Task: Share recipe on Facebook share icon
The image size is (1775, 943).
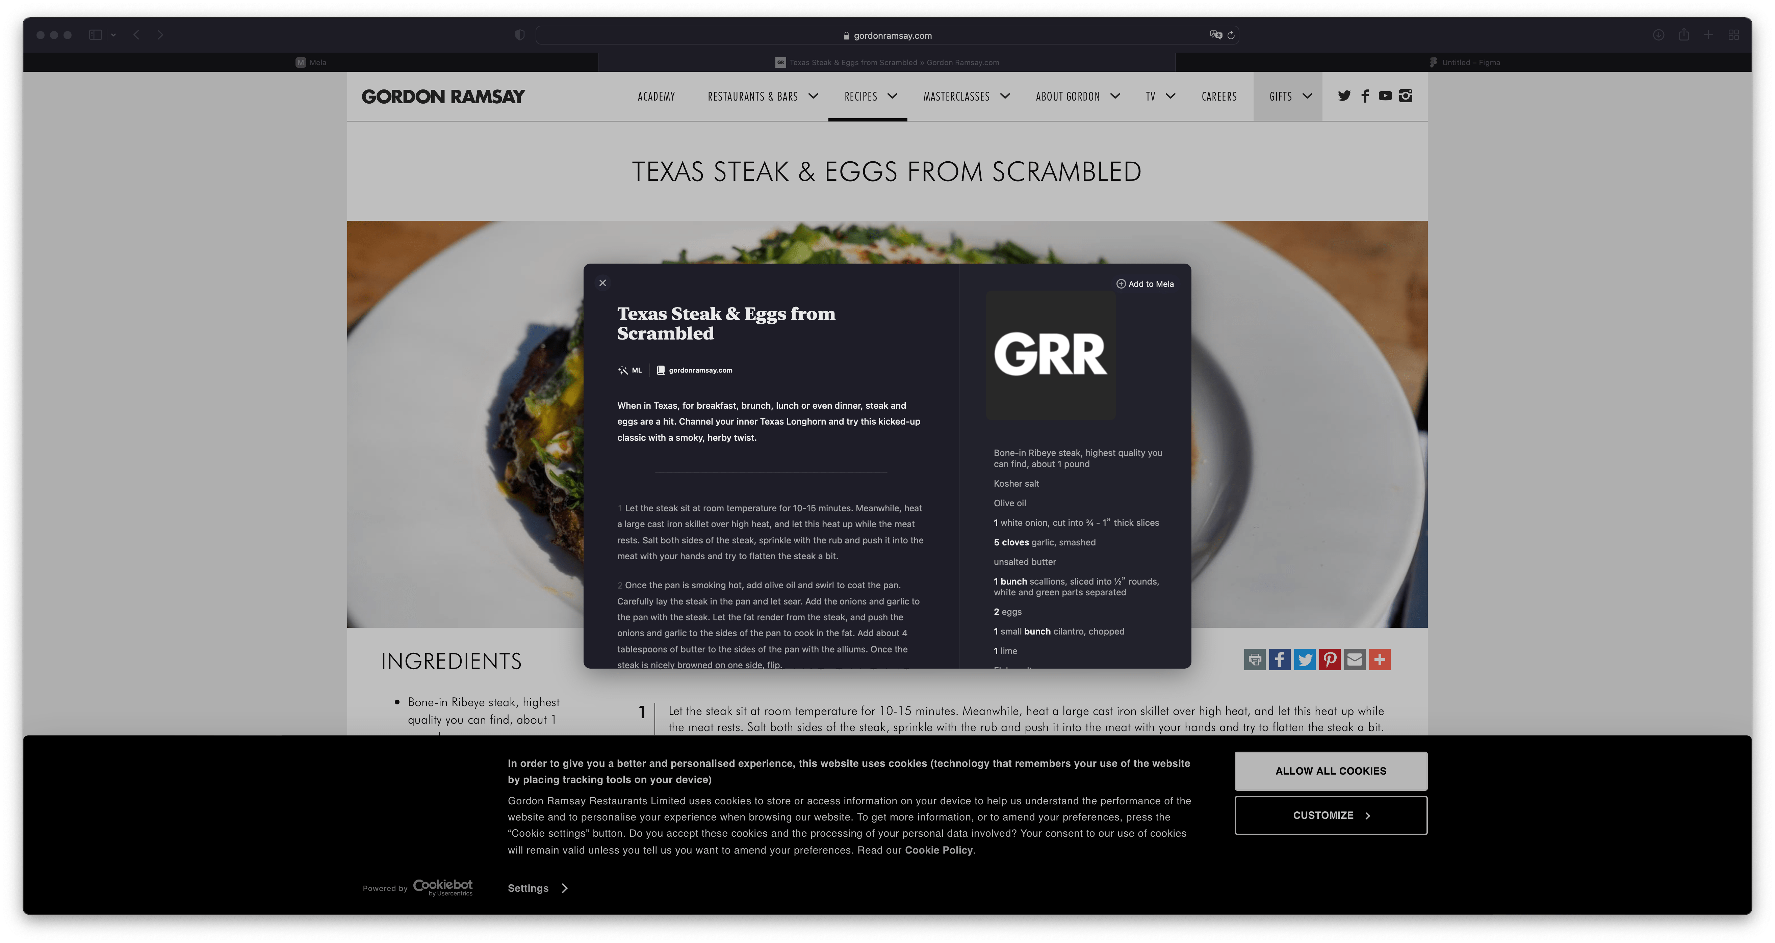Action: pyautogui.click(x=1280, y=660)
